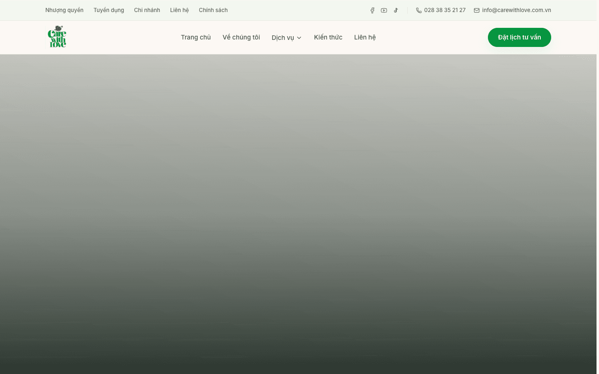599x374 pixels.
Task: Call the number 028 38 35 21 27
Action: pos(445,10)
